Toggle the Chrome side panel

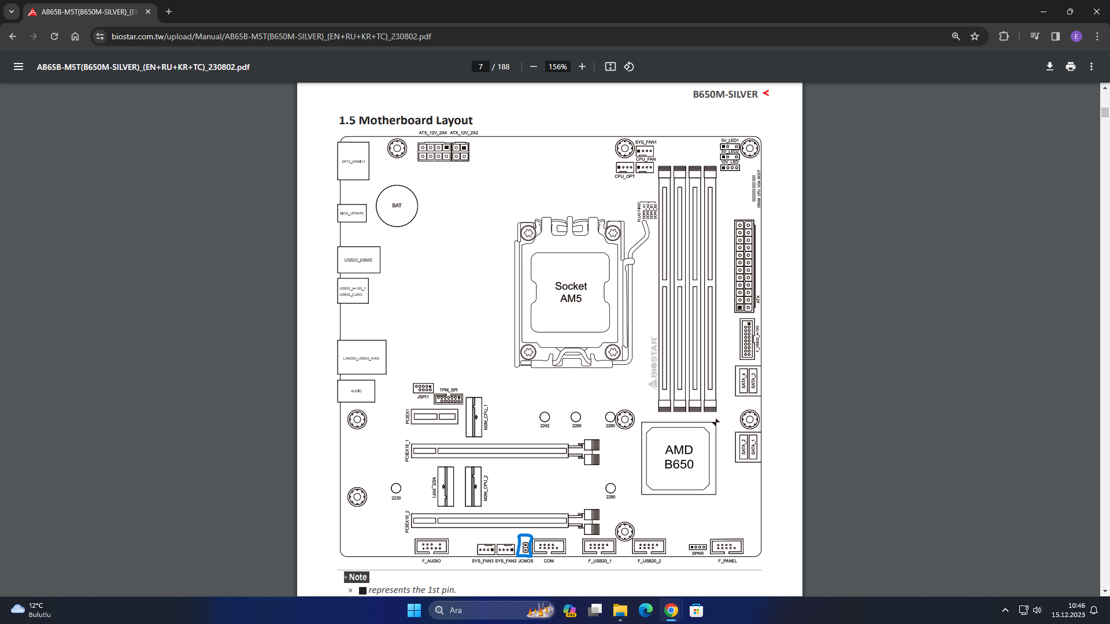(1056, 36)
